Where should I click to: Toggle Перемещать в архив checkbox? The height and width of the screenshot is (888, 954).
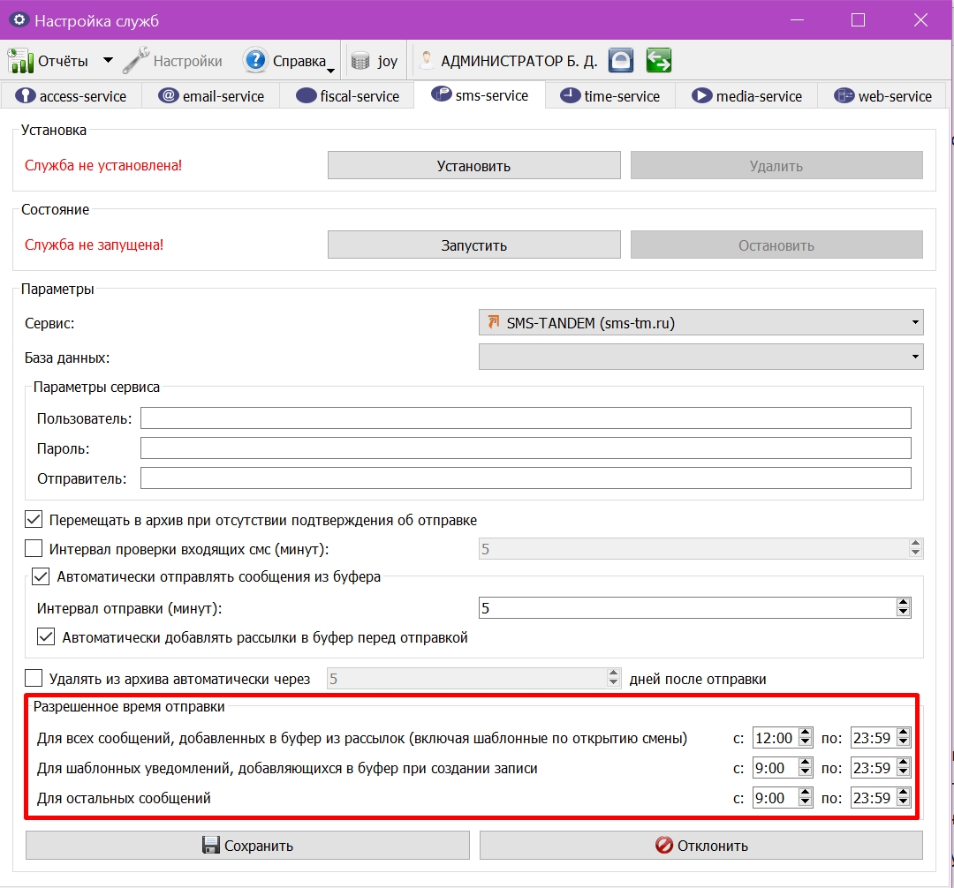pos(34,520)
